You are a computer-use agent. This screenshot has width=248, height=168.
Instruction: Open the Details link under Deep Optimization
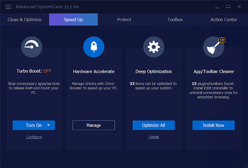pyautogui.click(x=154, y=137)
